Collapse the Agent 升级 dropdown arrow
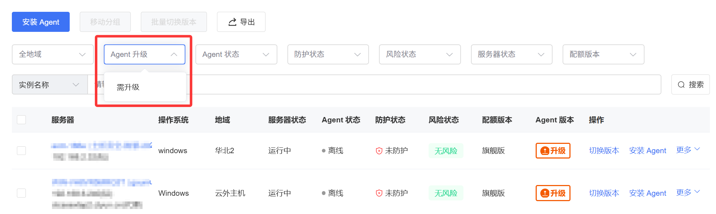 [174, 54]
